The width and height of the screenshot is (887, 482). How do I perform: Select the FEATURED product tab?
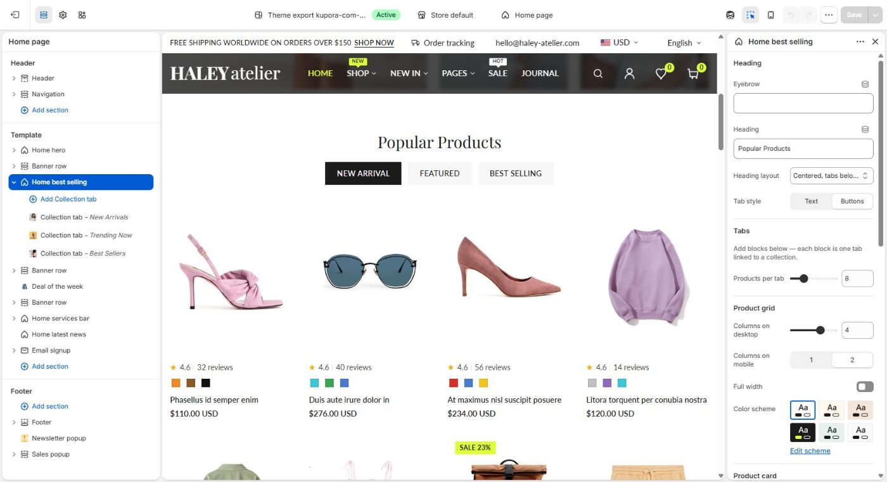(x=439, y=174)
